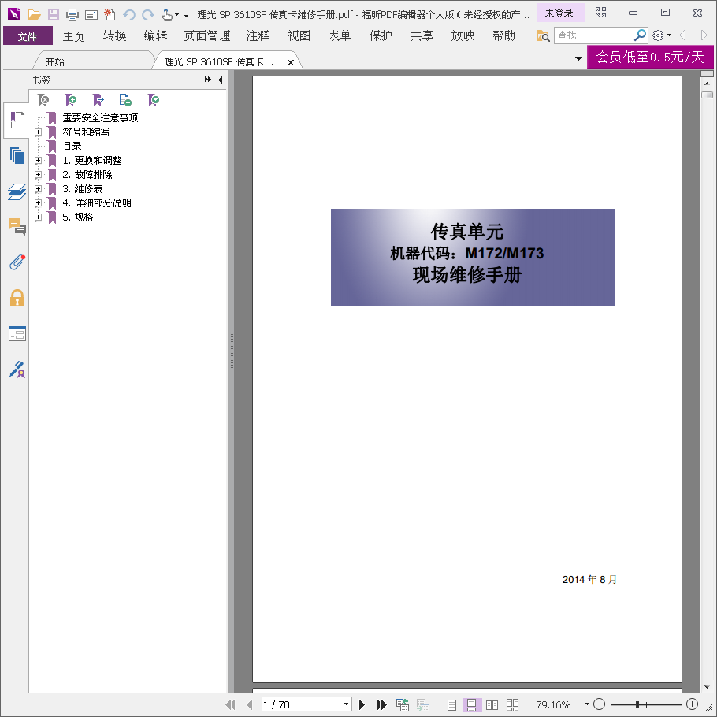The width and height of the screenshot is (717, 717).
Task: Jump to the 目录 bookmark
Action: [x=72, y=147]
